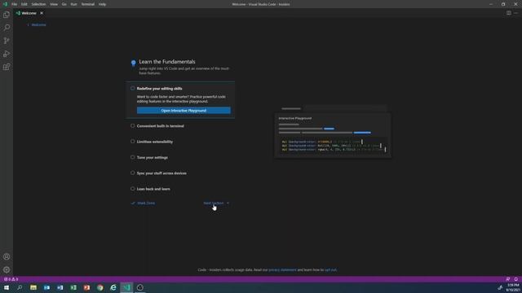Check off Sync your stuff across devices

tap(132, 173)
